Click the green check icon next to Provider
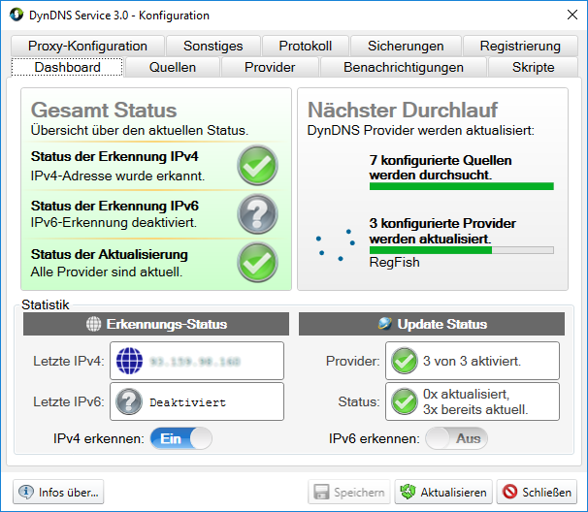 (405, 361)
